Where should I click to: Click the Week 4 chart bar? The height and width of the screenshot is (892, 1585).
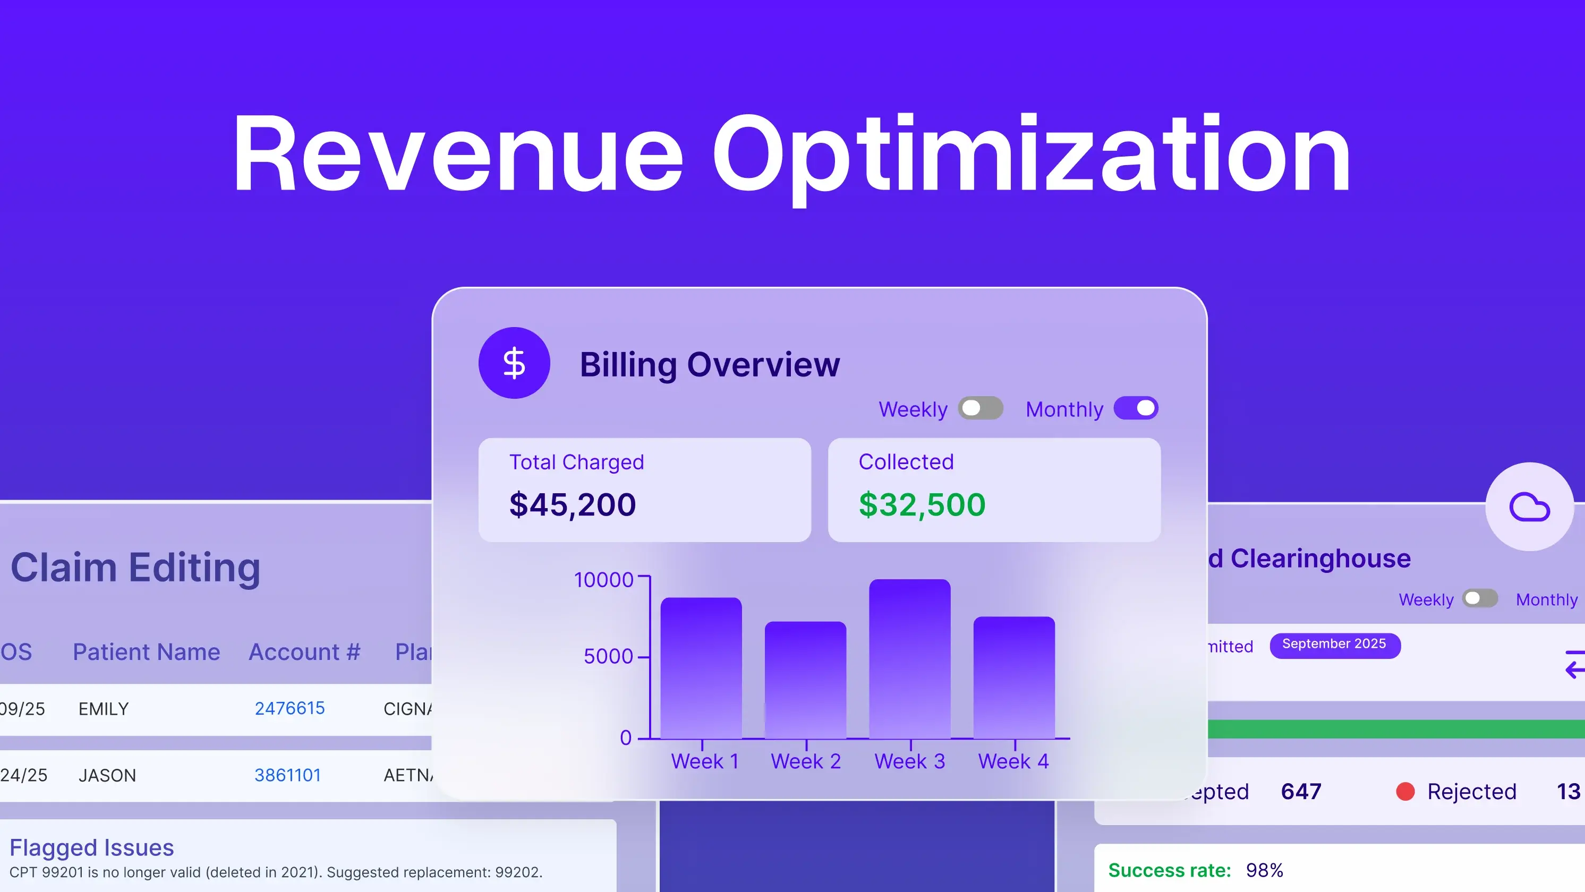tap(1013, 678)
